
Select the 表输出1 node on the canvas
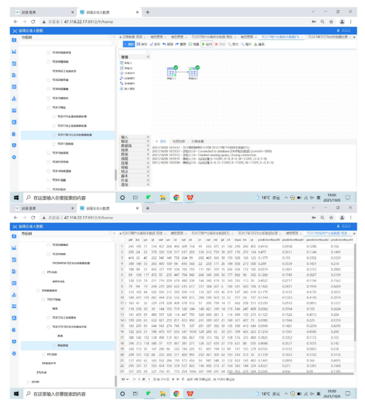[193, 73]
